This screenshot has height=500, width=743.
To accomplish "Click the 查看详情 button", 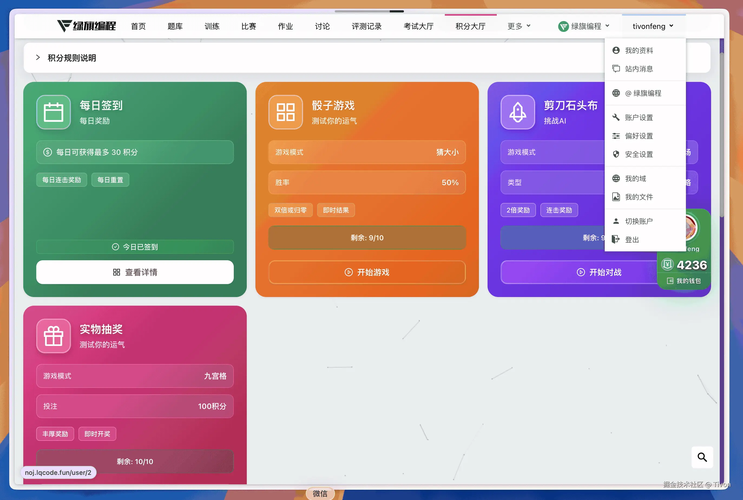I will (135, 272).
